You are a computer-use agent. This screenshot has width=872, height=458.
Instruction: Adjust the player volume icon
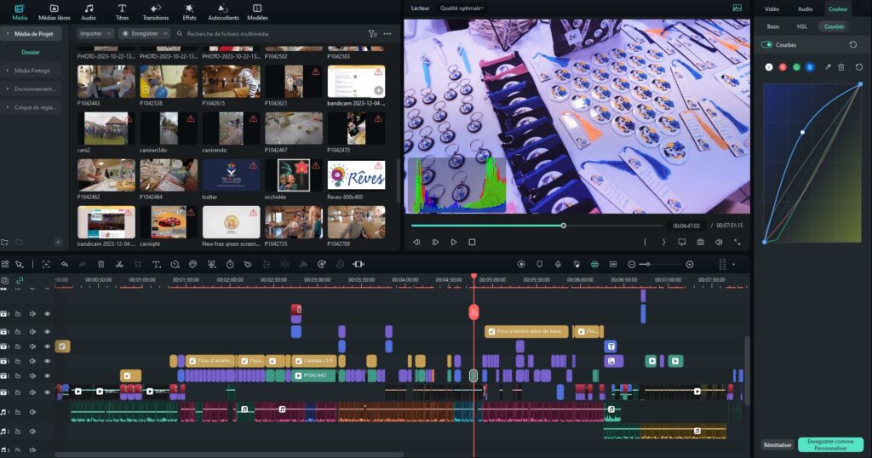click(x=719, y=243)
